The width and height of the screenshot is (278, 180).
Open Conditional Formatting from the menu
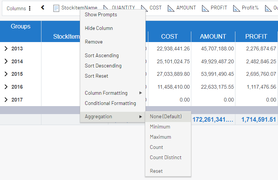coord(110,103)
